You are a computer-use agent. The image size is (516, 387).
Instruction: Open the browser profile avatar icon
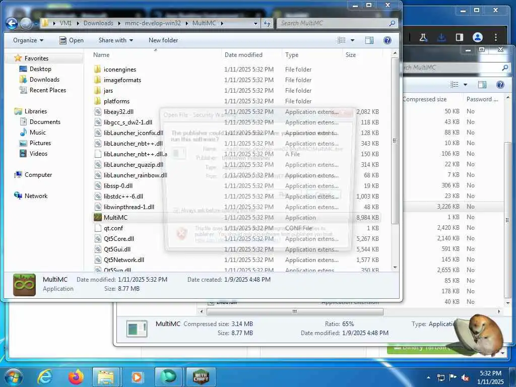coord(478,37)
